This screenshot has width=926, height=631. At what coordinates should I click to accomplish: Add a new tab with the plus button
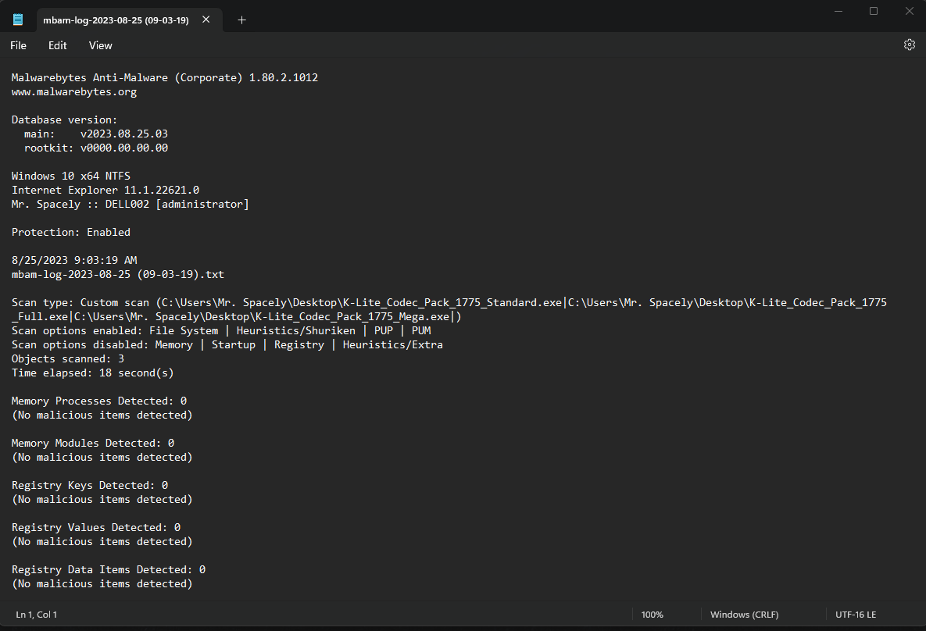241,20
